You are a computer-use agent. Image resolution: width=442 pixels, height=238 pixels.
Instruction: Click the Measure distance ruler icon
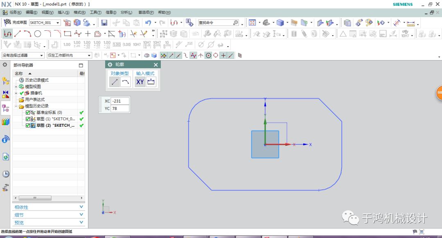tap(411, 23)
